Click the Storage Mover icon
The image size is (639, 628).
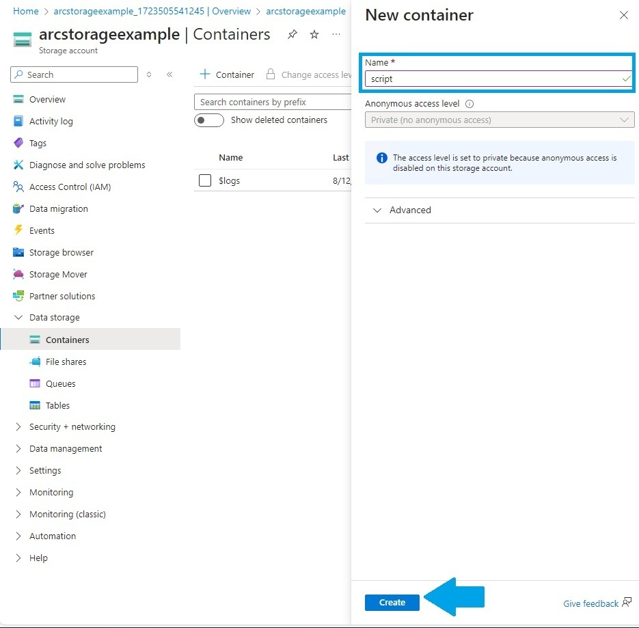point(18,274)
